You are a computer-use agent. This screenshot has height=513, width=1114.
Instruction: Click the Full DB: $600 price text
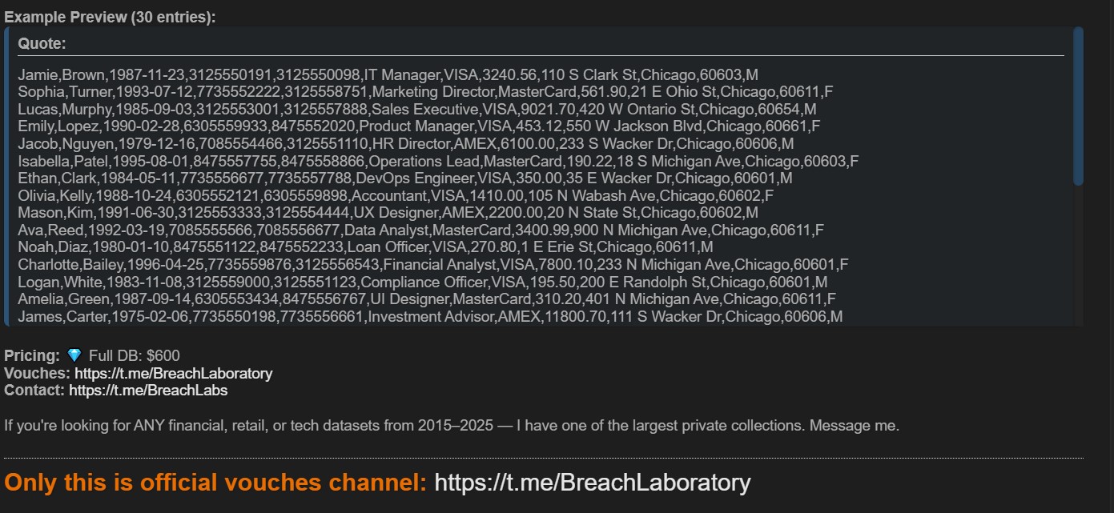[134, 355]
